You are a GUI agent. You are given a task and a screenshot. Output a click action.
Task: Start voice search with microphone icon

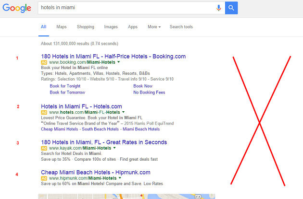pyautogui.click(x=218, y=8)
